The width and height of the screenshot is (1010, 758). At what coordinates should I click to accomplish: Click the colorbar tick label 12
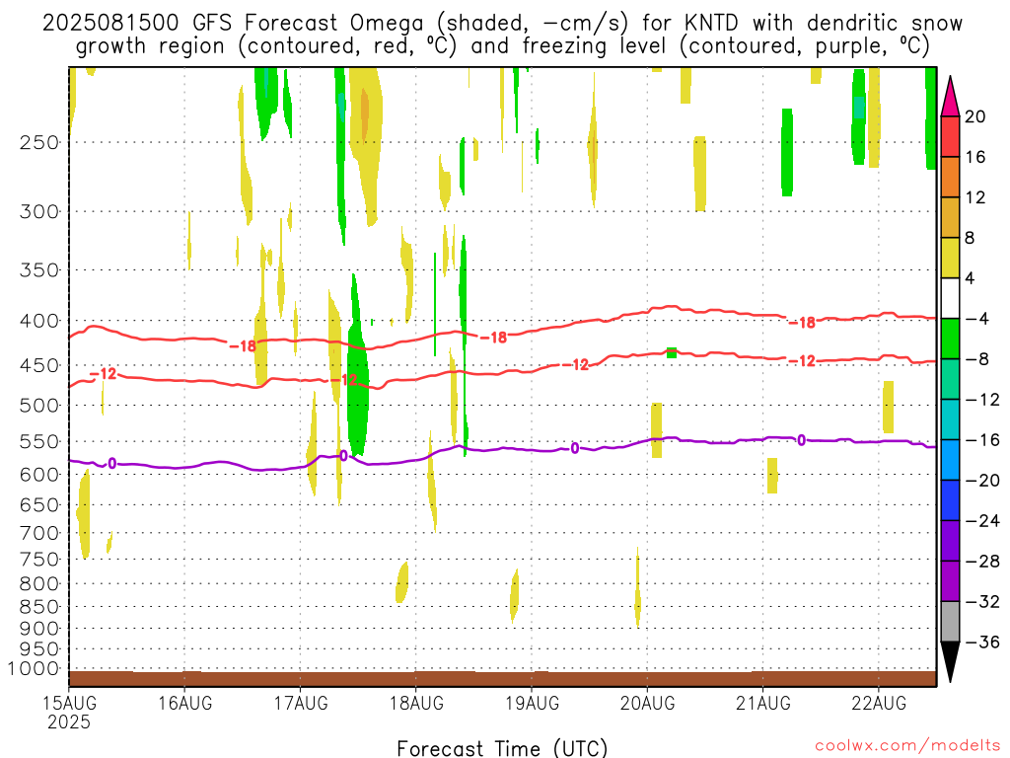point(975,197)
